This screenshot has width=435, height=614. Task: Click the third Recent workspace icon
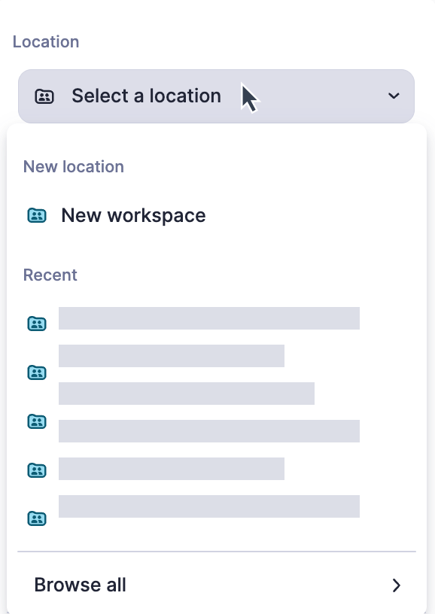(x=36, y=421)
